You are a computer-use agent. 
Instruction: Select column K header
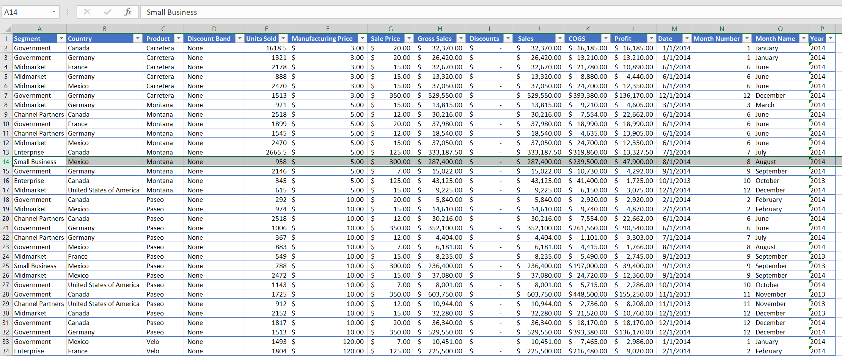pyautogui.click(x=588, y=29)
